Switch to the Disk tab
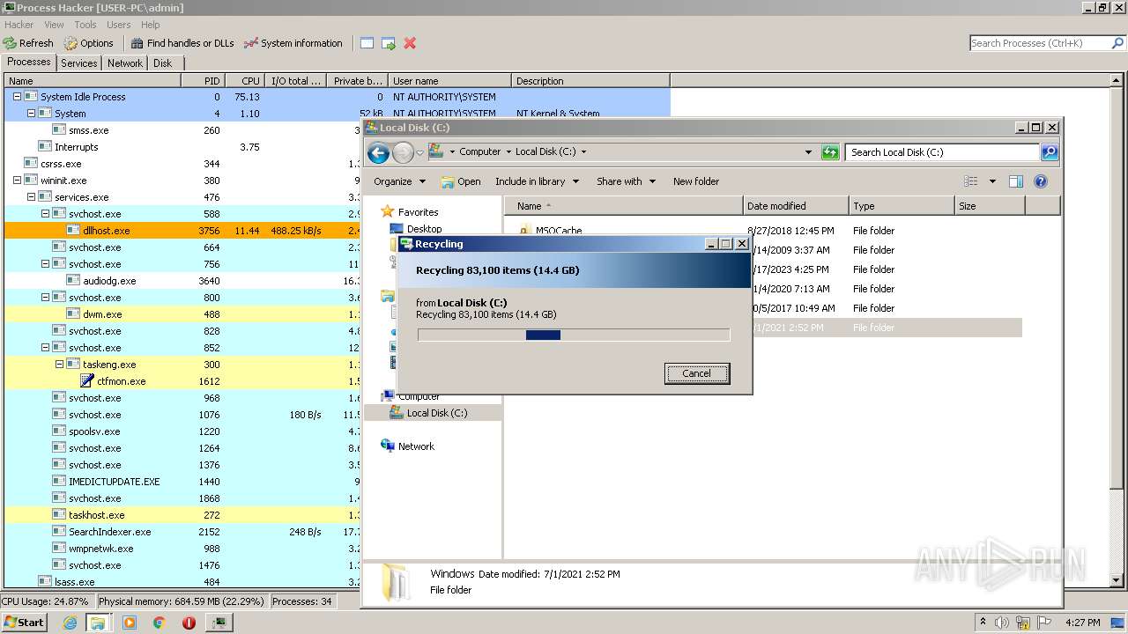Viewport: 1128px width, 634px height. coord(163,63)
